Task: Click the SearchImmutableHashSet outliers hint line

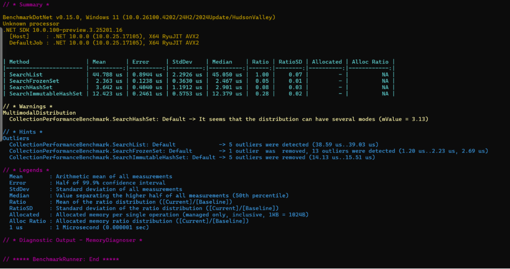Action: tap(192, 157)
